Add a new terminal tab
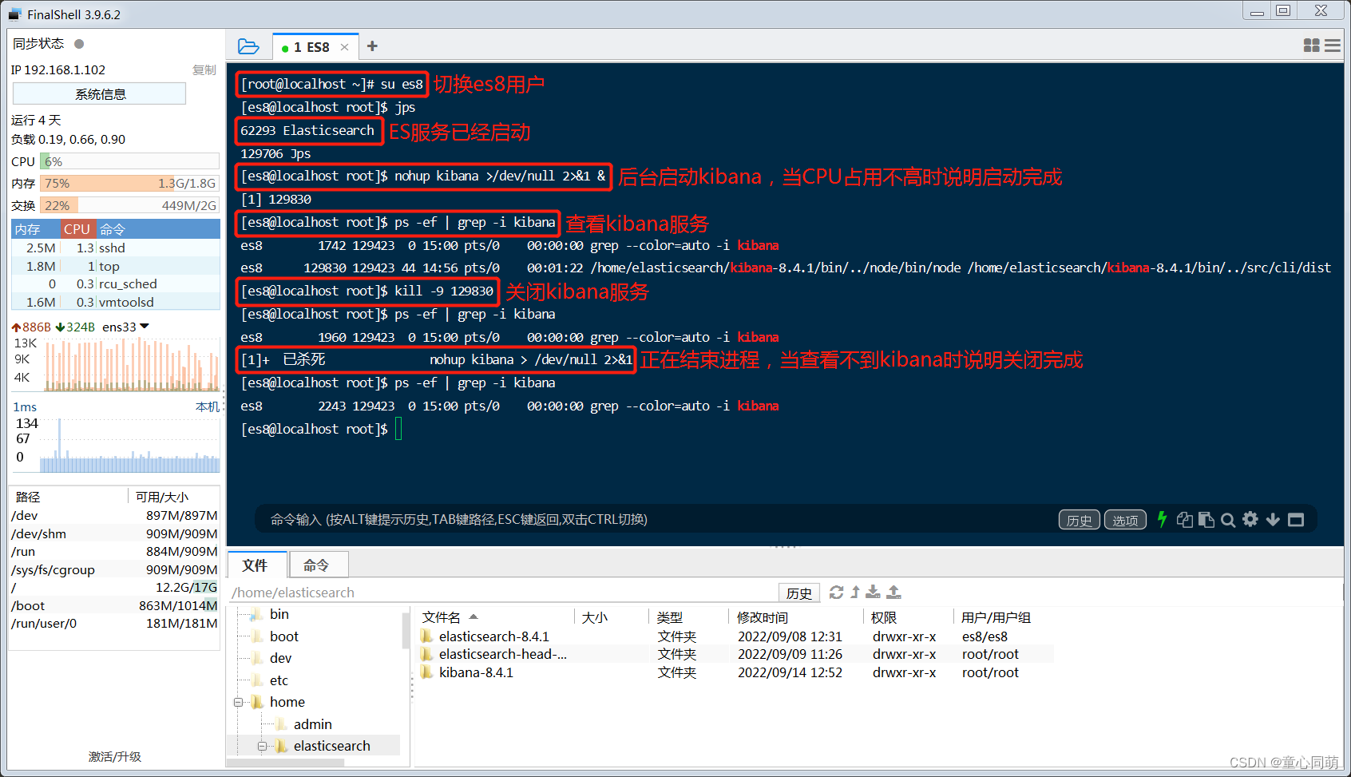The height and width of the screenshot is (777, 1351). coord(372,46)
